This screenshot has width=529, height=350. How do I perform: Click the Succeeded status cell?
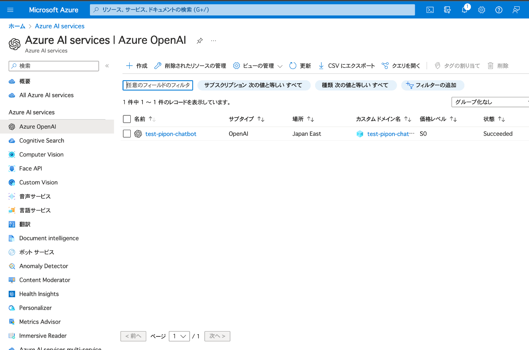(x=498, y=134)
